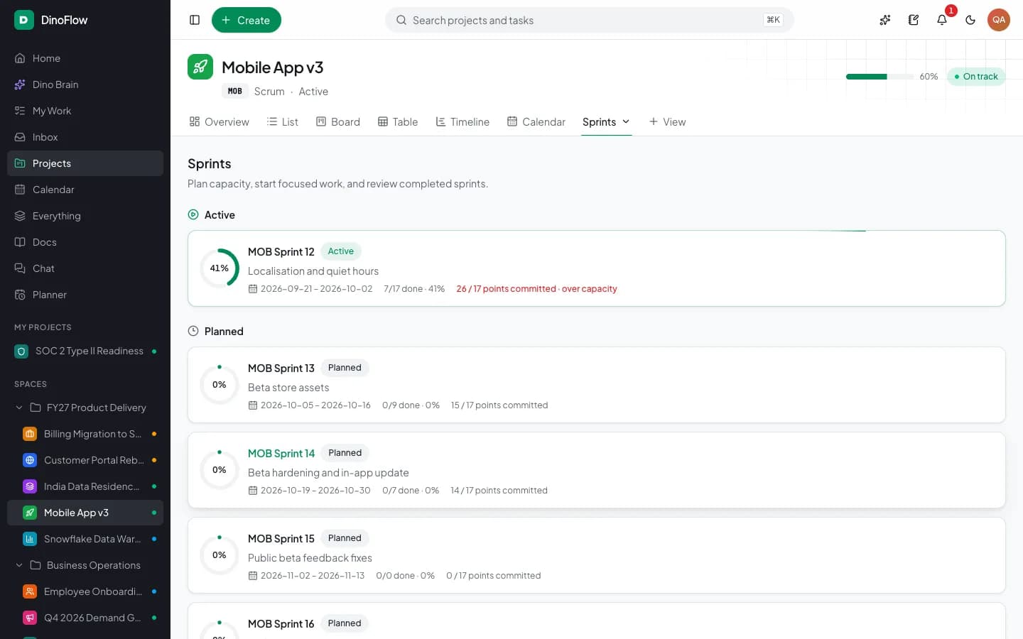
Task: Open Chat in sidebar
Action: point(85,268)
